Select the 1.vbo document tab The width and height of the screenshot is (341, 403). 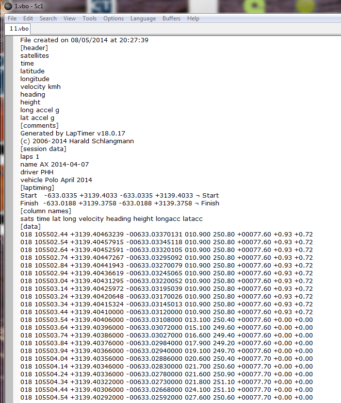[18, 29]
